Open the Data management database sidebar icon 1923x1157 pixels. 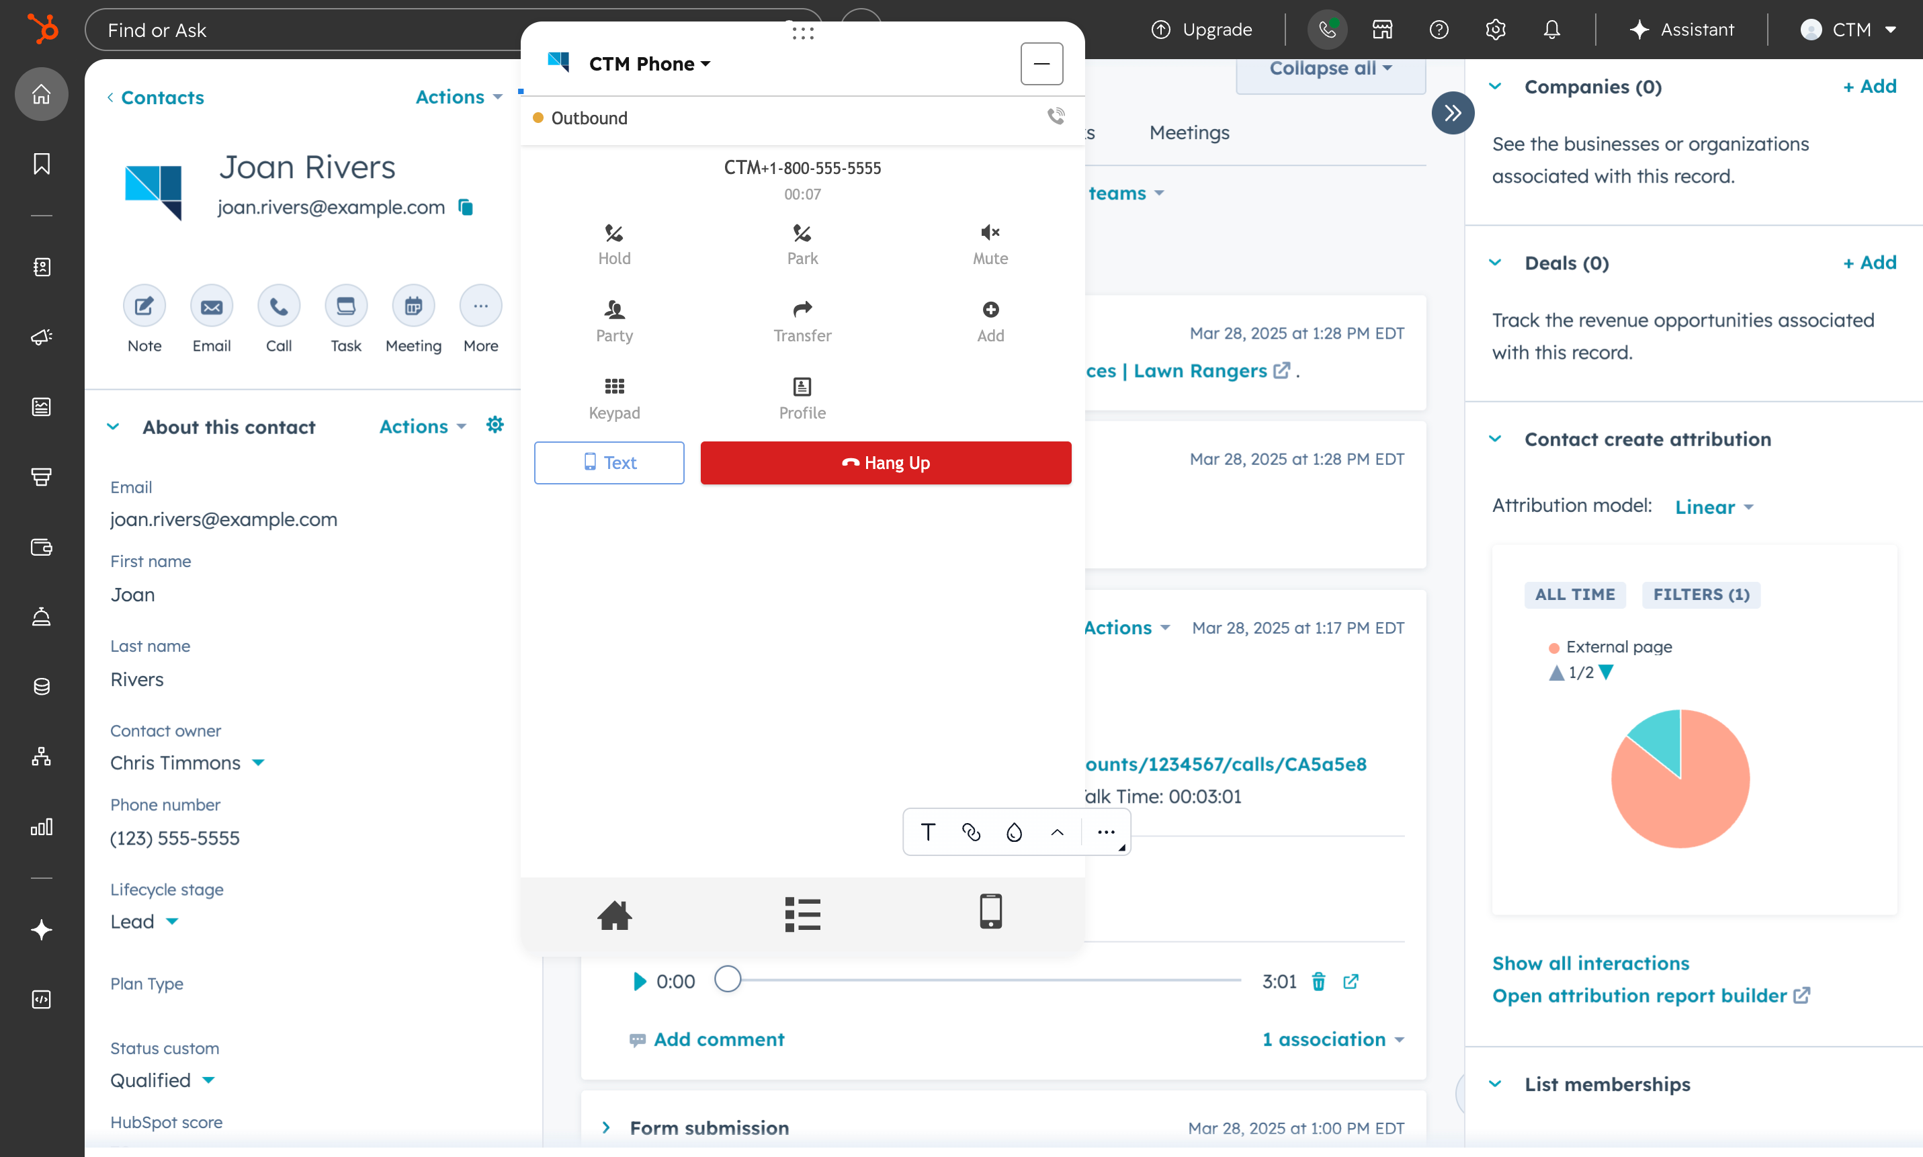[x=41, y=687]
